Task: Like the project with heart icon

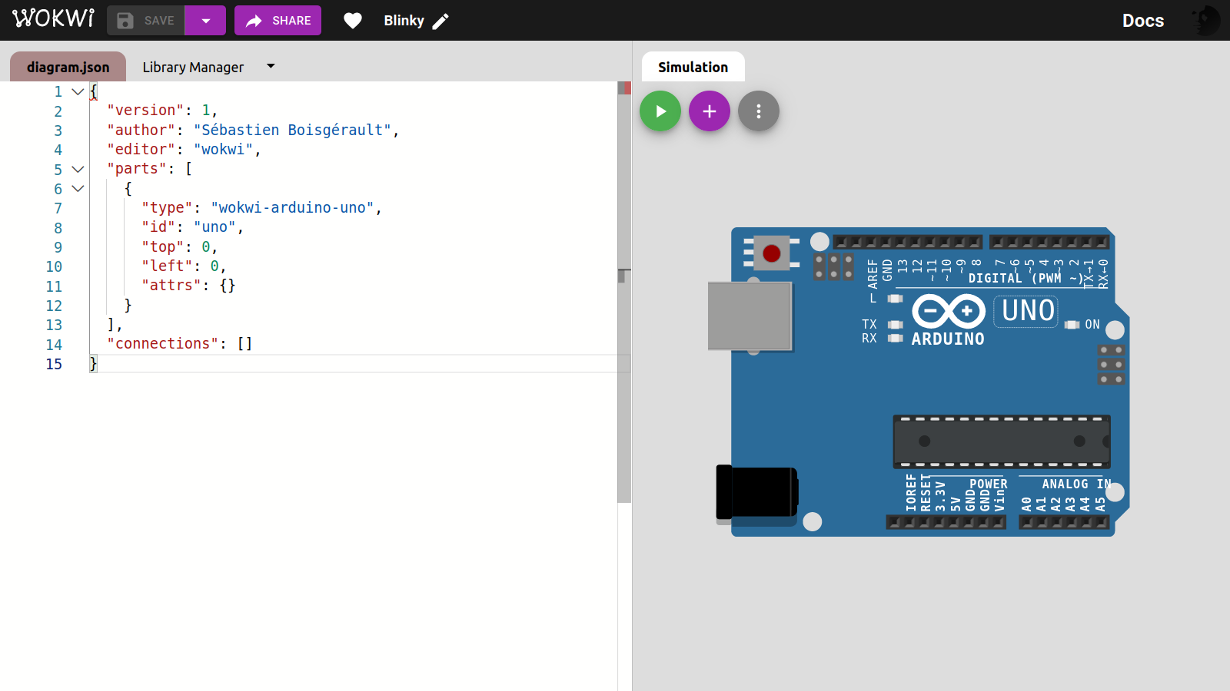Action: 353,21
